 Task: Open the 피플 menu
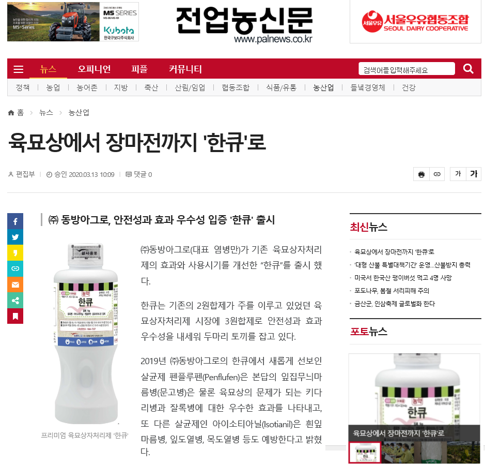(139, 69)
